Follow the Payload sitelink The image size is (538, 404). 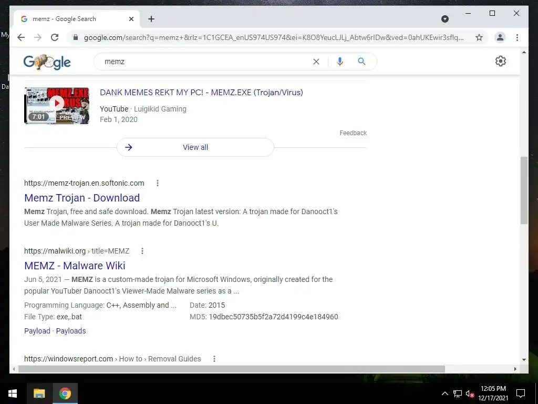point(37,331)
